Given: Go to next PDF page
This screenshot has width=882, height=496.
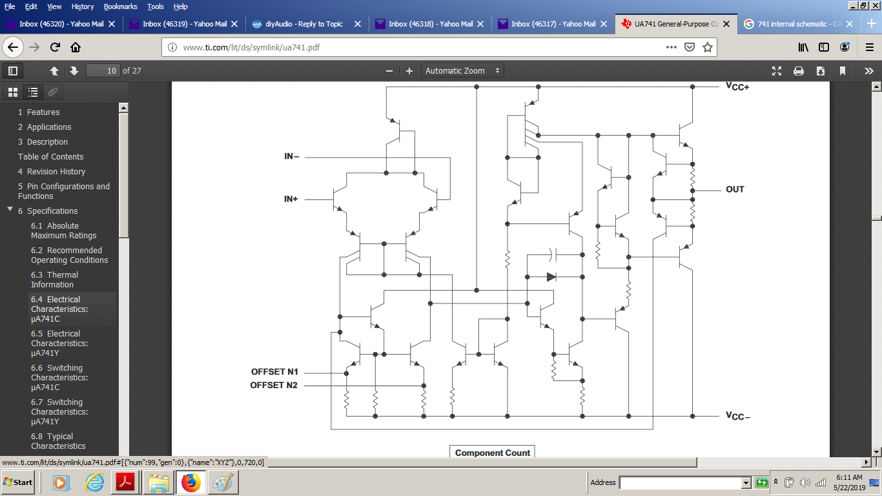Looking at the screenshot, I should pos(74,71).
